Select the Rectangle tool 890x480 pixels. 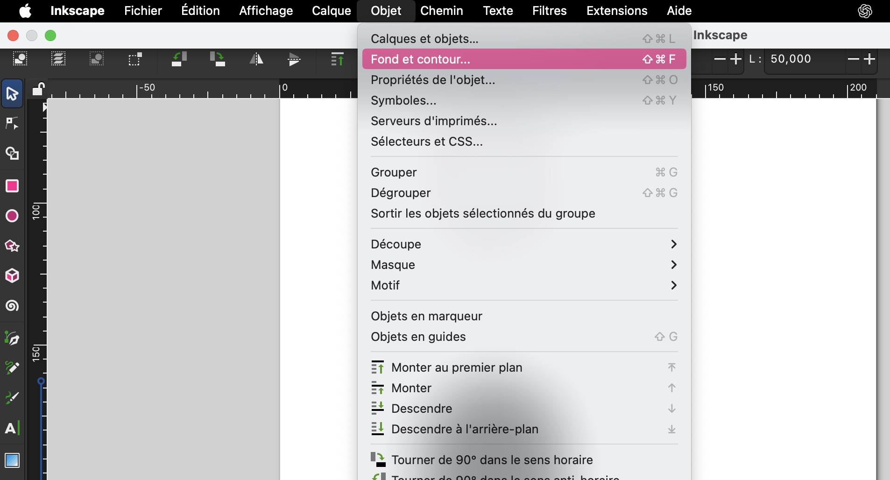pos(12,186)
